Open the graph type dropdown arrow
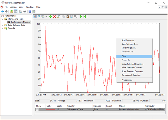The width and height of the screenshot is (168, 120). tap(46, 16)
